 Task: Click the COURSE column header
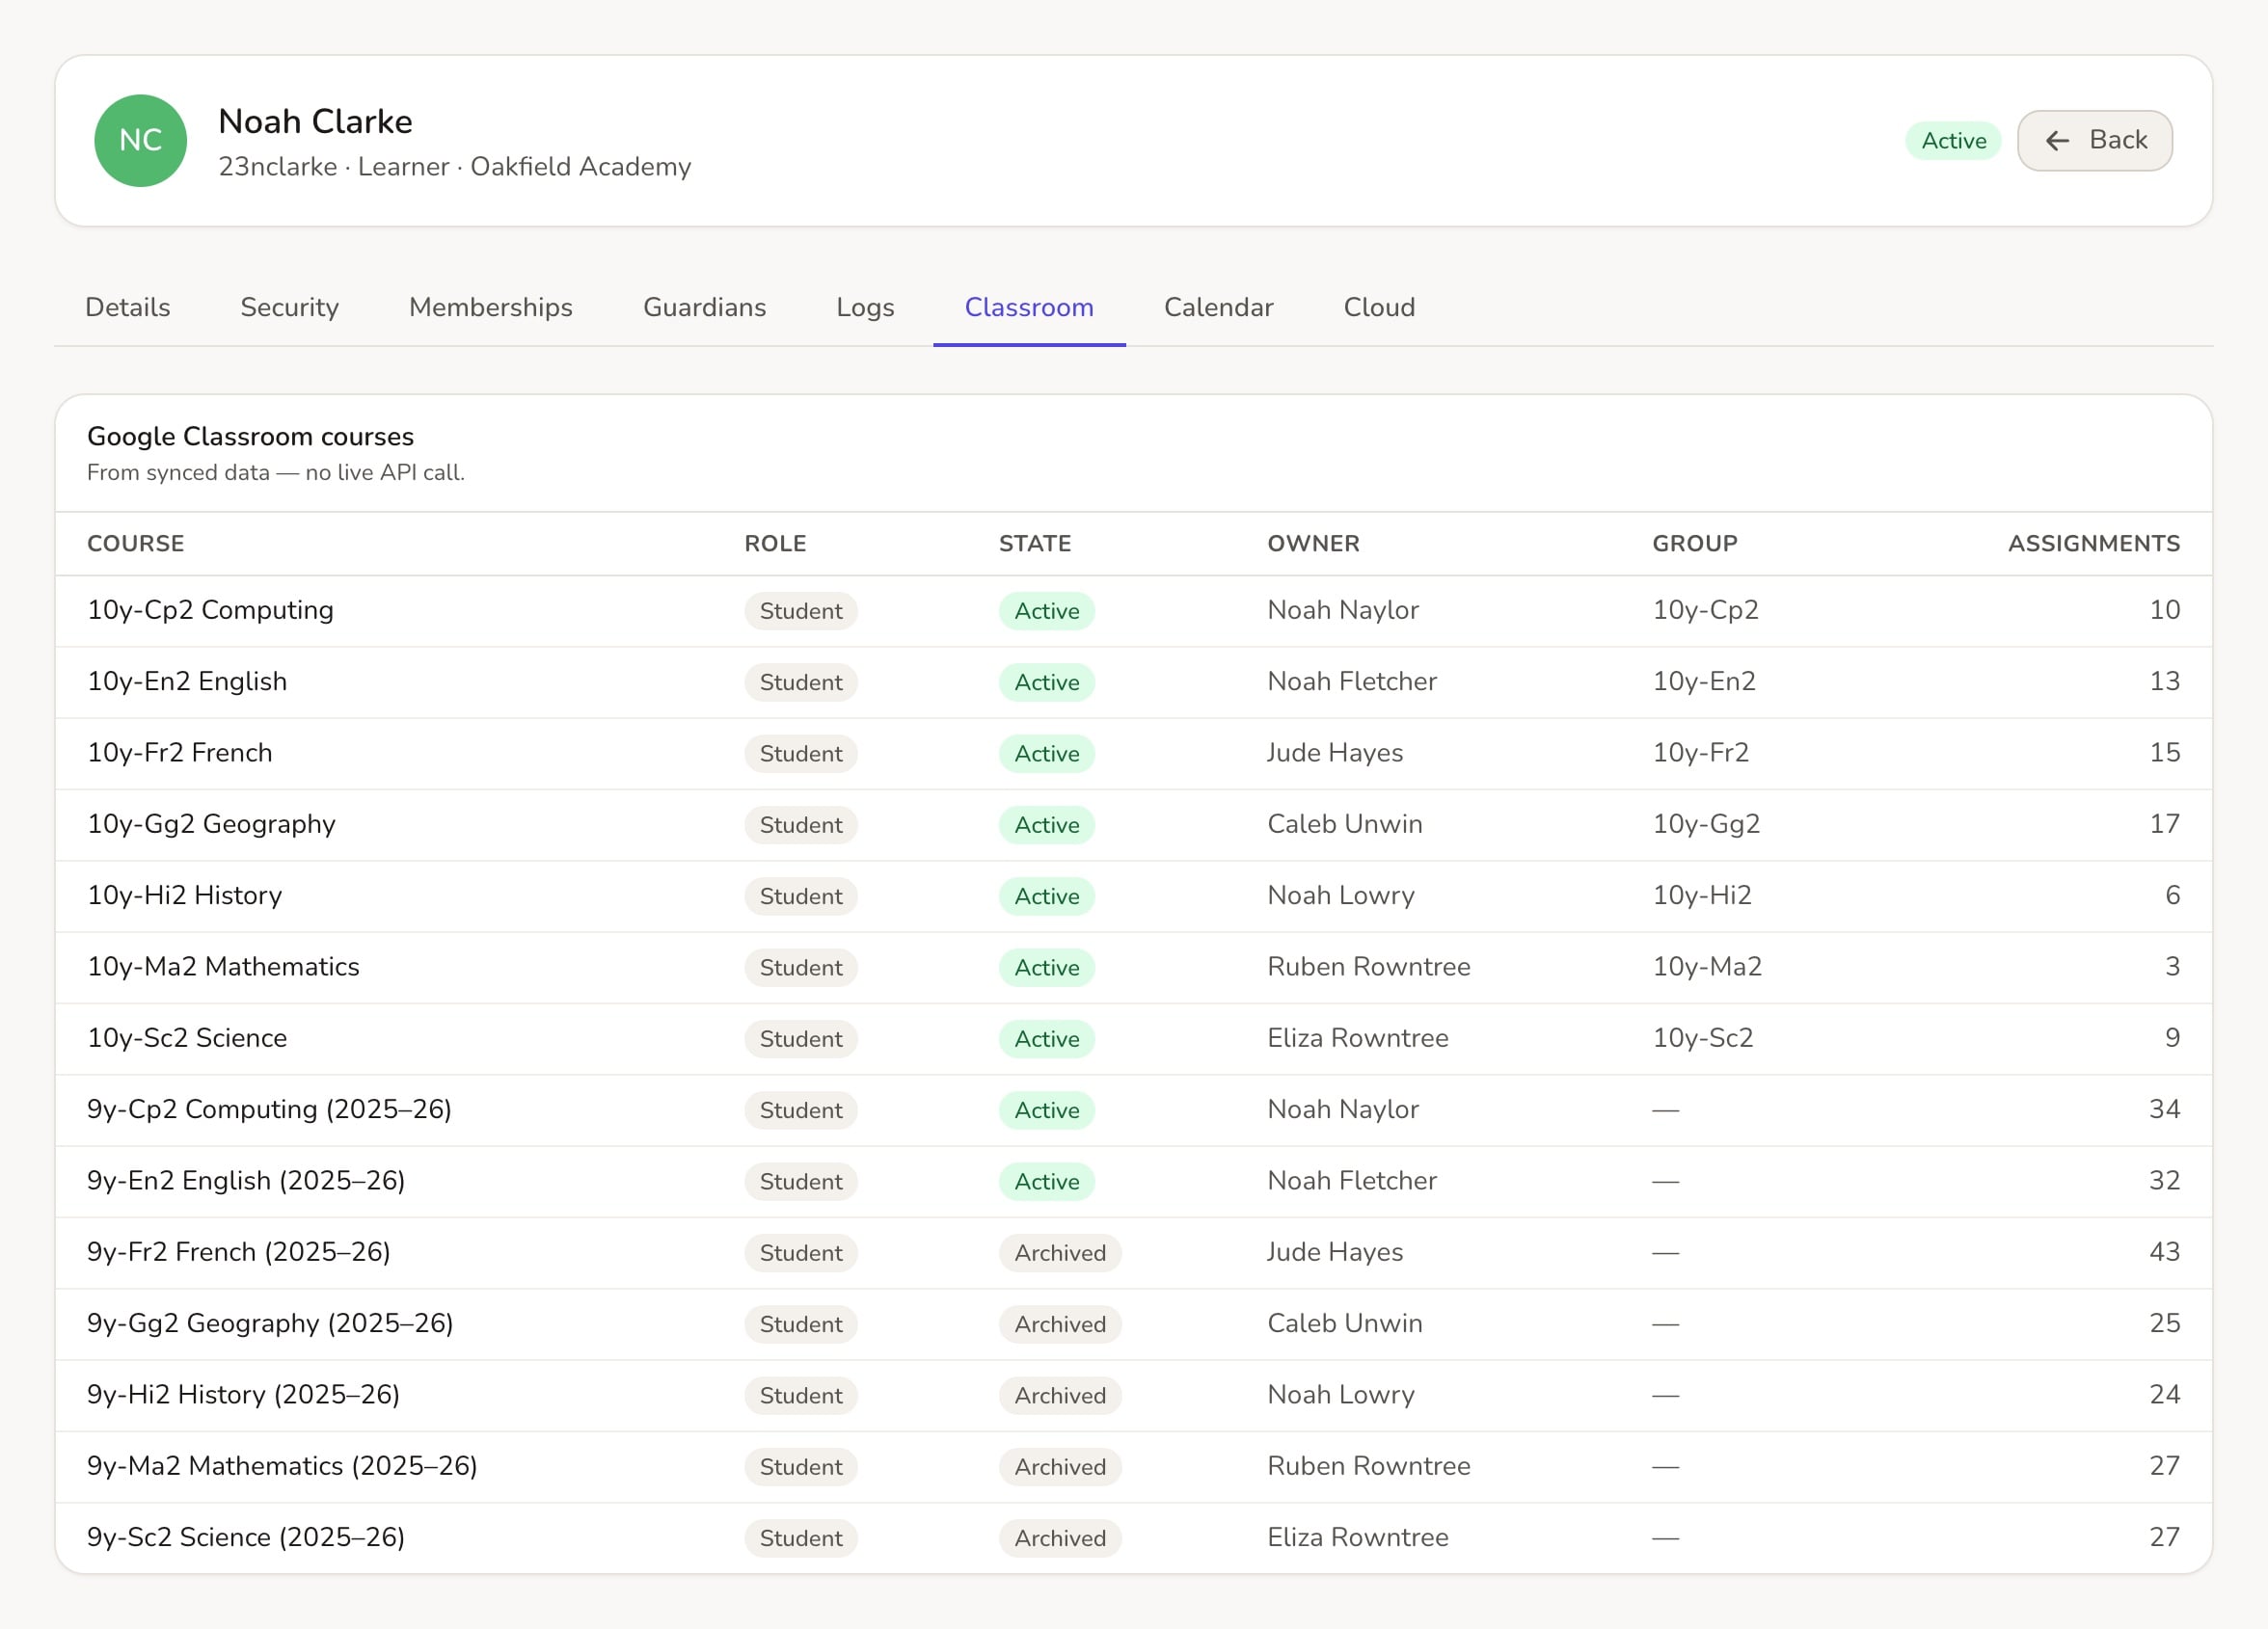pyautogui.click(x=136, y=544)
